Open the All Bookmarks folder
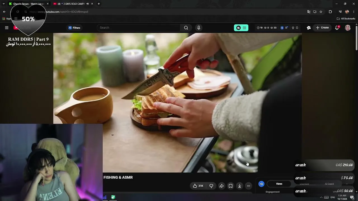The width and height of the screenshot is (358, 201). (x=346, y=19)
